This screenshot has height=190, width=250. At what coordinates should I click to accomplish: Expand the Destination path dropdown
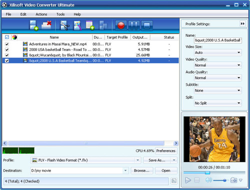[125, 170]
